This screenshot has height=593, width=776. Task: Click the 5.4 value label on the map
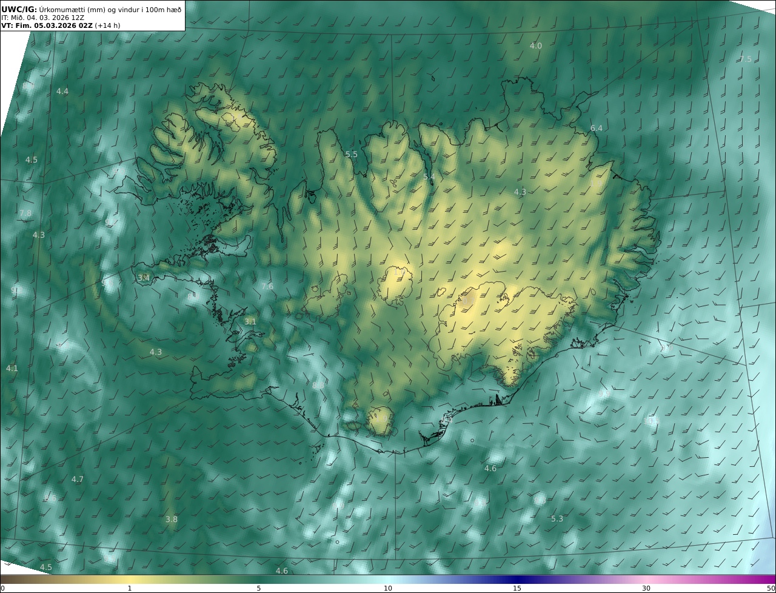(x=429, y=176)
